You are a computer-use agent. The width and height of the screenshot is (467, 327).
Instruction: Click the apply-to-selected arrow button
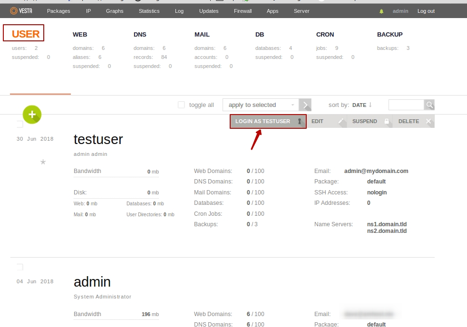click(x=306, y=105)
